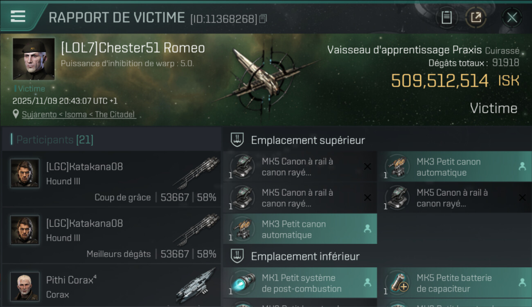Click the Emplacement supérieur shield icon

(x=237, y=140)
